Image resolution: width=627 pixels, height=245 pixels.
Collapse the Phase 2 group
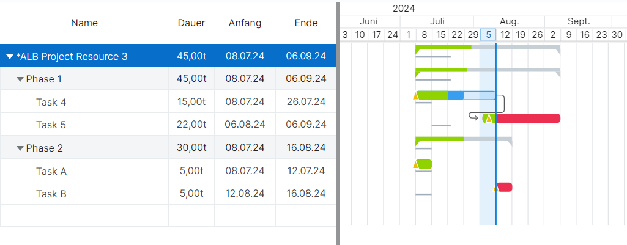[20, 148]
